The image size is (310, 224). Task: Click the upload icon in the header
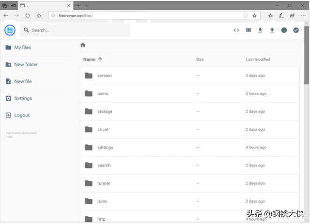click(272, 30)
